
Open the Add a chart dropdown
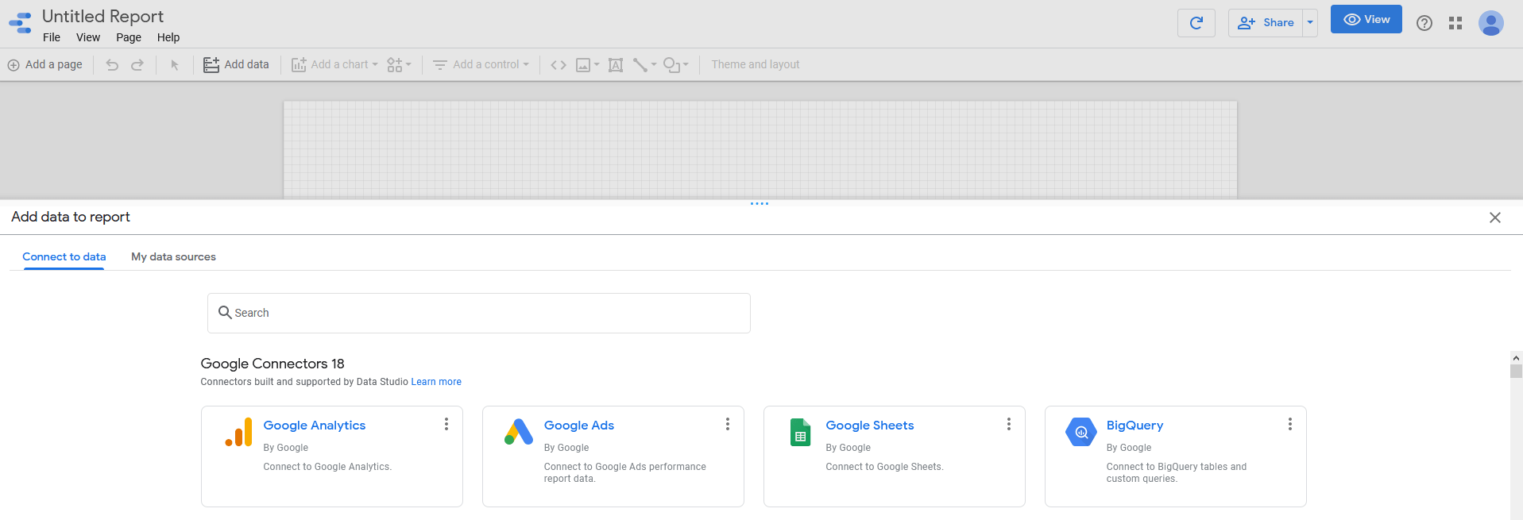click(x=334, y=65)
